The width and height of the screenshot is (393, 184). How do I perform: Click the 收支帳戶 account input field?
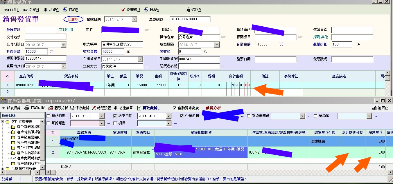(x=122, y=44)
